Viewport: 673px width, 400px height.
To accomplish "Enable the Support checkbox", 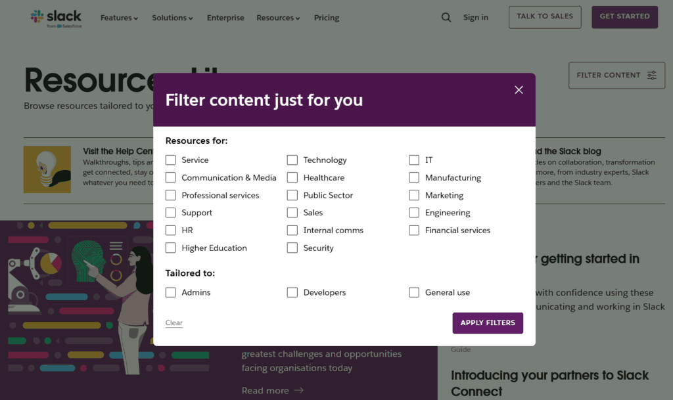I will coord(170,213).
